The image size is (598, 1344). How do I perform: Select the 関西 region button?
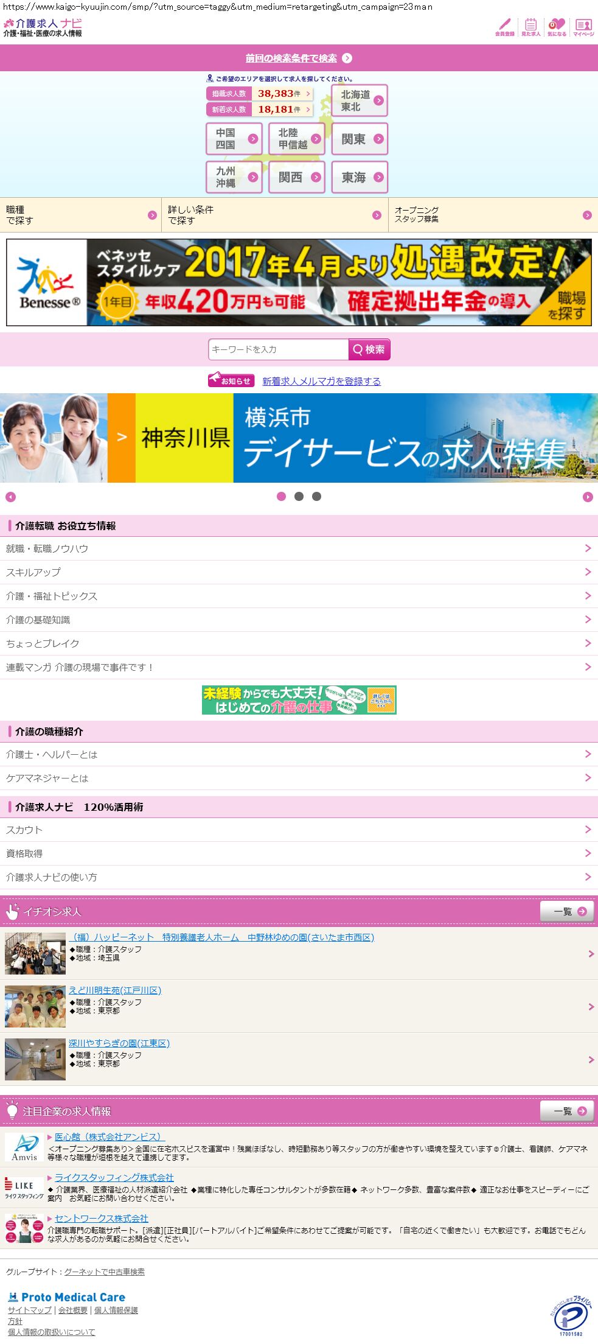pos(297,177)
